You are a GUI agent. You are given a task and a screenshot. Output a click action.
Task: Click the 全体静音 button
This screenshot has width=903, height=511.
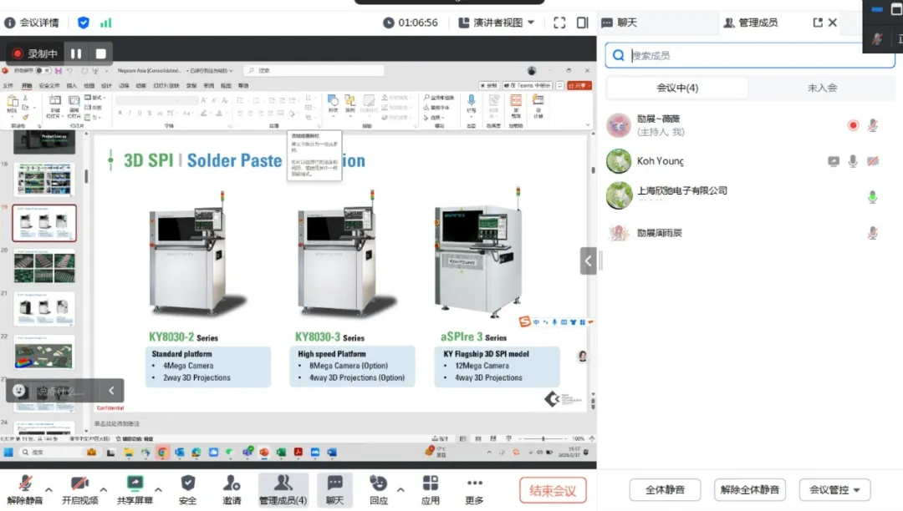[666, 490]
